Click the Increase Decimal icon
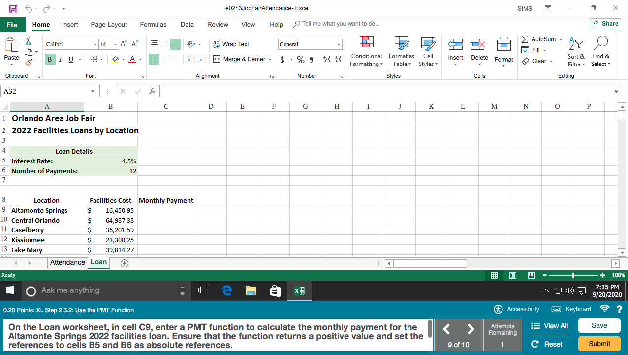 (x=325, y=59)
